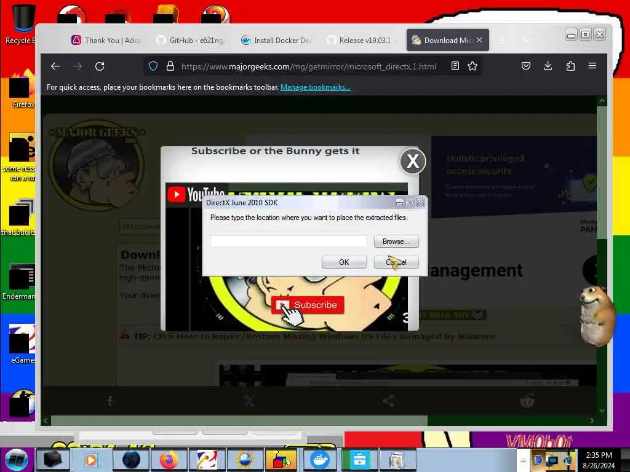Viewport: 630px width, 472px height.
Task: Switch to the GitHub e621ng tab
Action: [191, 40]
